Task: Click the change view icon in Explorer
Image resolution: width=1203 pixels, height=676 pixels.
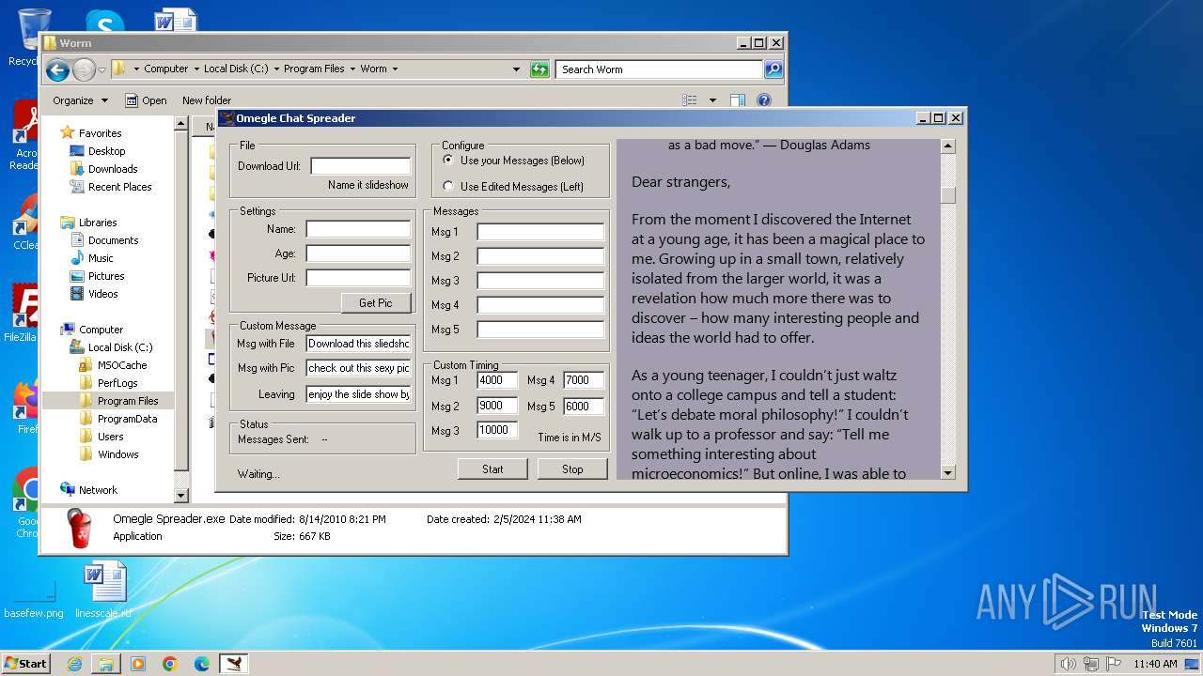Action: point(690,100)
